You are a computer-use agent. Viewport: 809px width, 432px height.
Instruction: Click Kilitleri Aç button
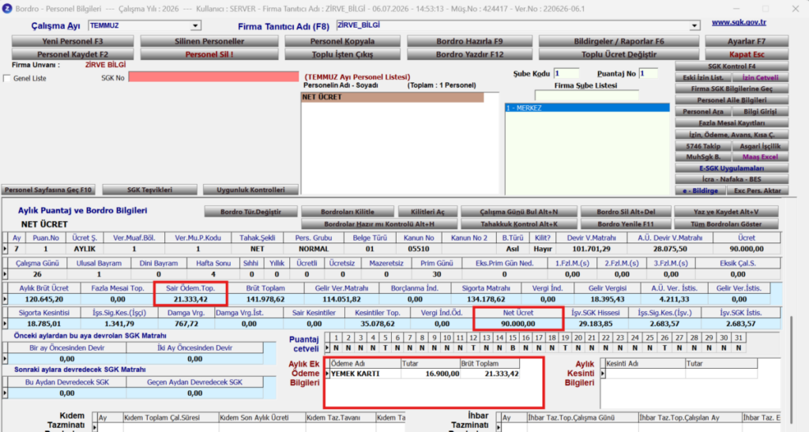tap(427, 212)
